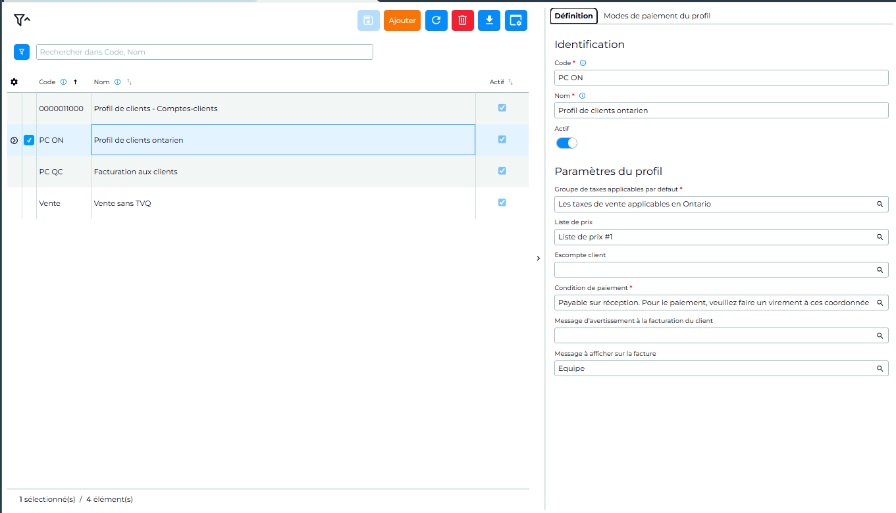Viewport: 896px width, 513px height.
Task: Click the blue filter button beside the search box
Action: [22, 52]
